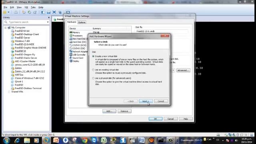Open TeamViewer from taskbar
This screenshot has height=144, width=256.
click(x=94, y=140)
